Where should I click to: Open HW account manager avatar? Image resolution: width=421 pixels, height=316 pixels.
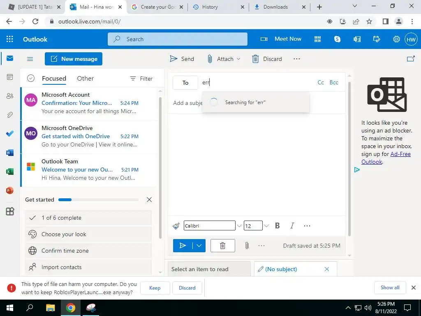(x=411, y=39)
